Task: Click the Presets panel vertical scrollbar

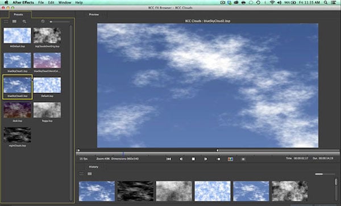Action: [x=70, y=113]
